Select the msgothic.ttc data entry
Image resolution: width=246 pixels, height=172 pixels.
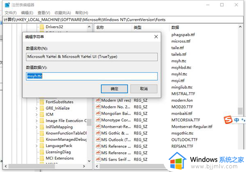[x=182, y=133]
